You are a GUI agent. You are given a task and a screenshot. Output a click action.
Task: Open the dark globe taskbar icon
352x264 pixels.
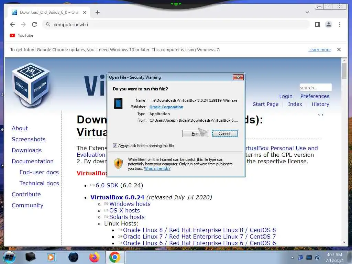[x=74, y=257]
